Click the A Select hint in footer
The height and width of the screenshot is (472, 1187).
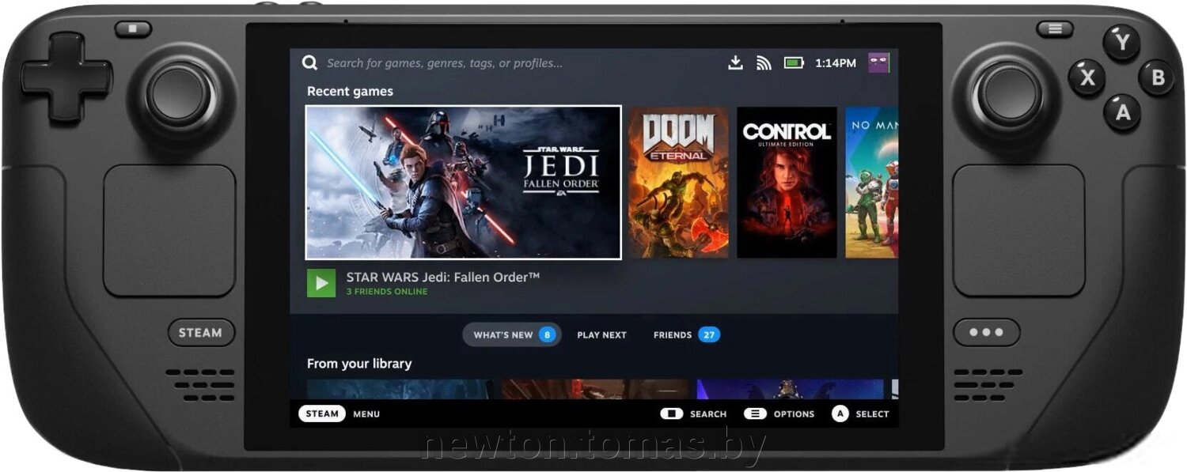tap(860, 413)
